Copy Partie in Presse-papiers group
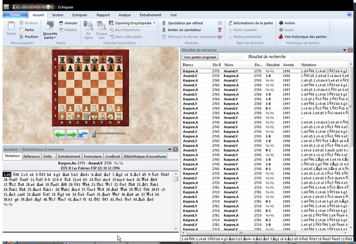This screenshot has height=244, width=356. pyautogui.click(x=27, y=30)
